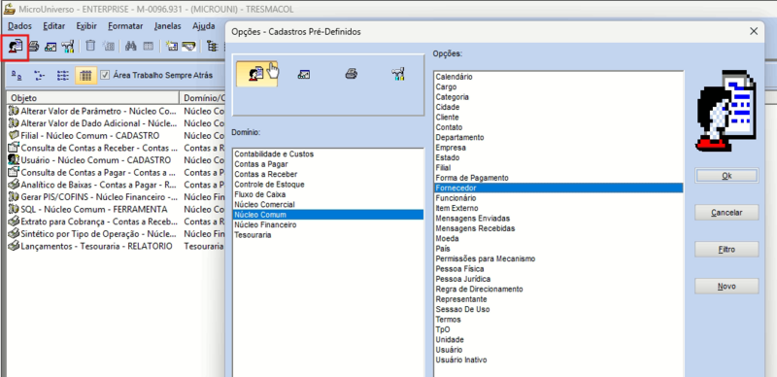Click the Novo button
Screen dimensions: 777x377
[x=726, y=287]
